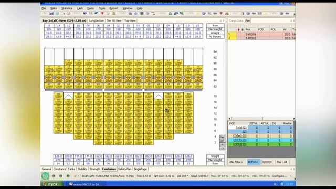Click the <No Filter> filter button

click(x=236, y=162)
